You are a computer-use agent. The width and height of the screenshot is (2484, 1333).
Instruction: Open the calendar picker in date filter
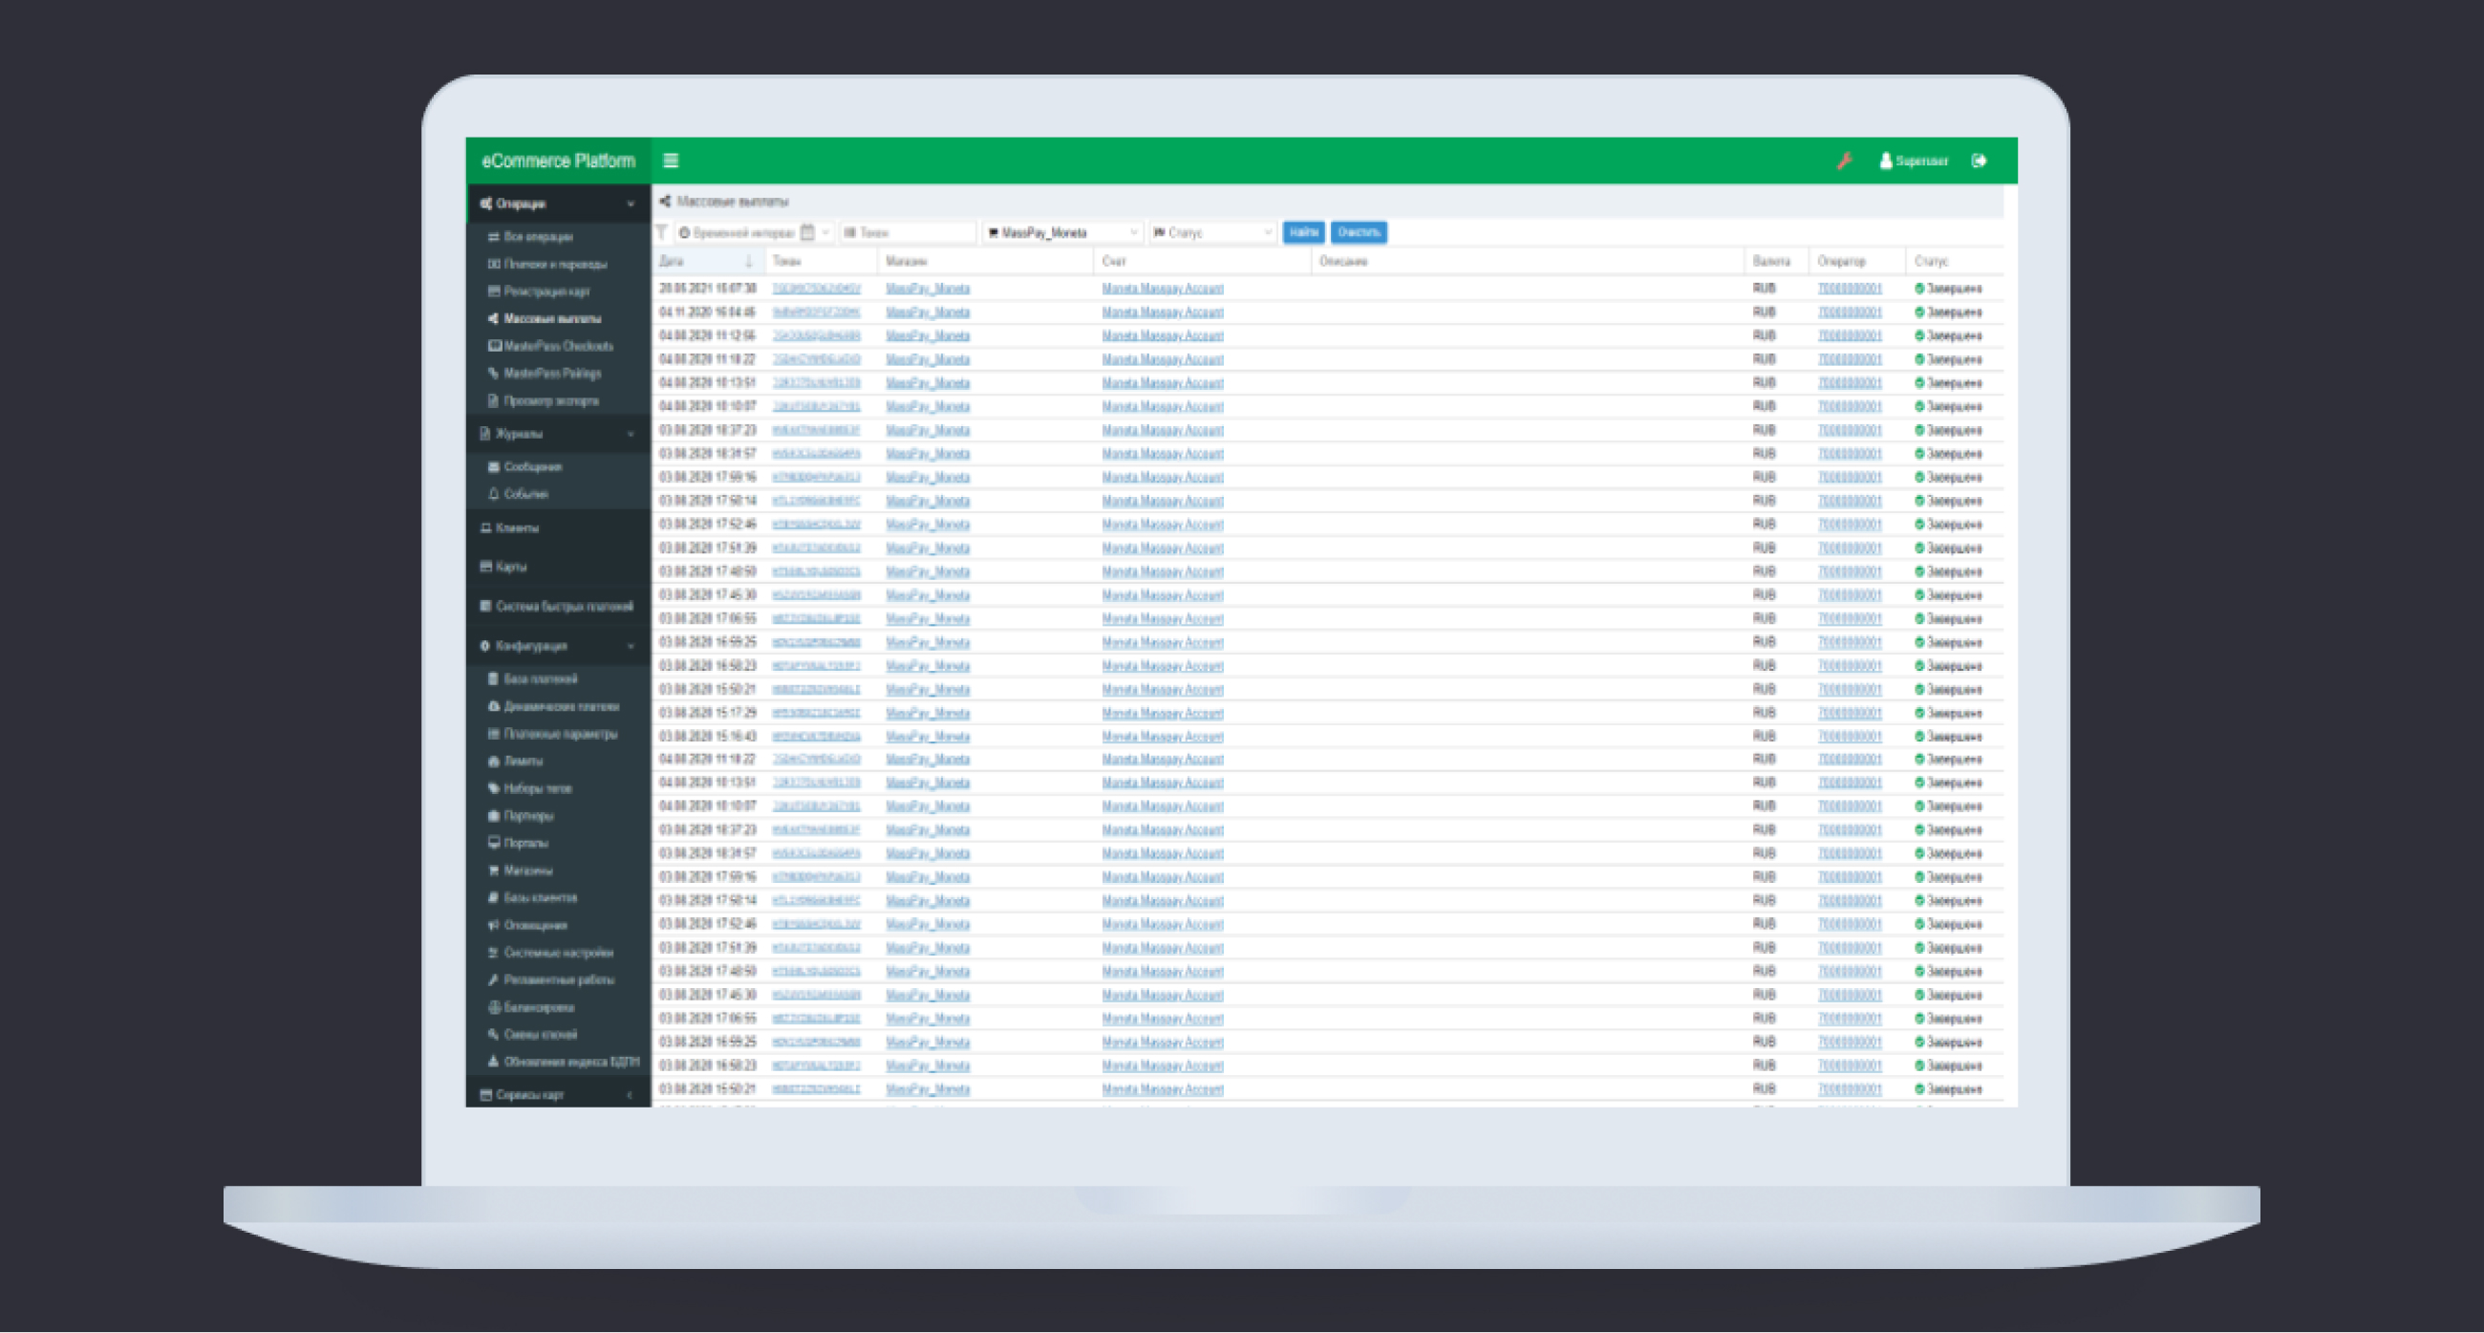(808, 232)
